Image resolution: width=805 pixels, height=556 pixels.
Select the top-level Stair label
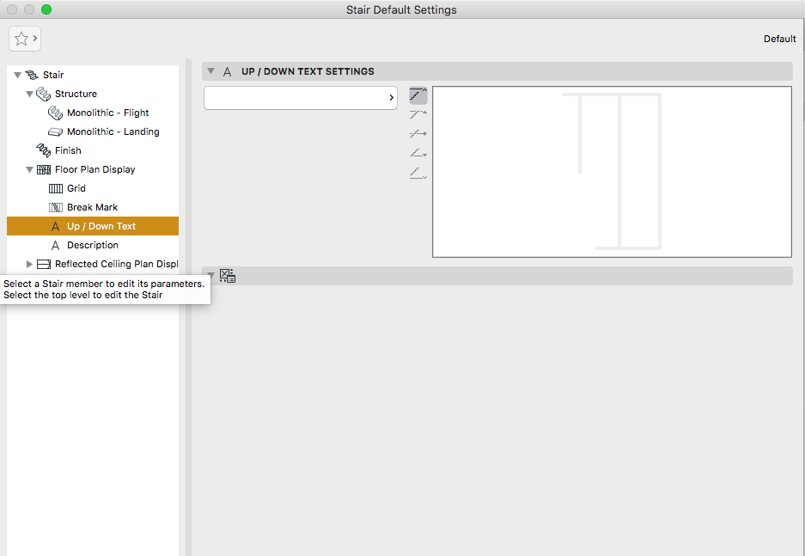pyautogui.click(x=53, y=75)
